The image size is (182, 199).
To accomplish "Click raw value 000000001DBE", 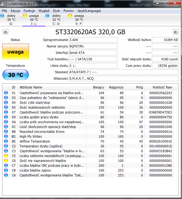I will [x=161, y=165].
